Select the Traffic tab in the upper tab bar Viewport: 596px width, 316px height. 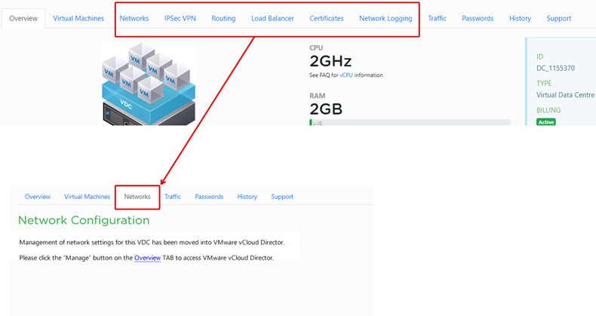[437, 18]
